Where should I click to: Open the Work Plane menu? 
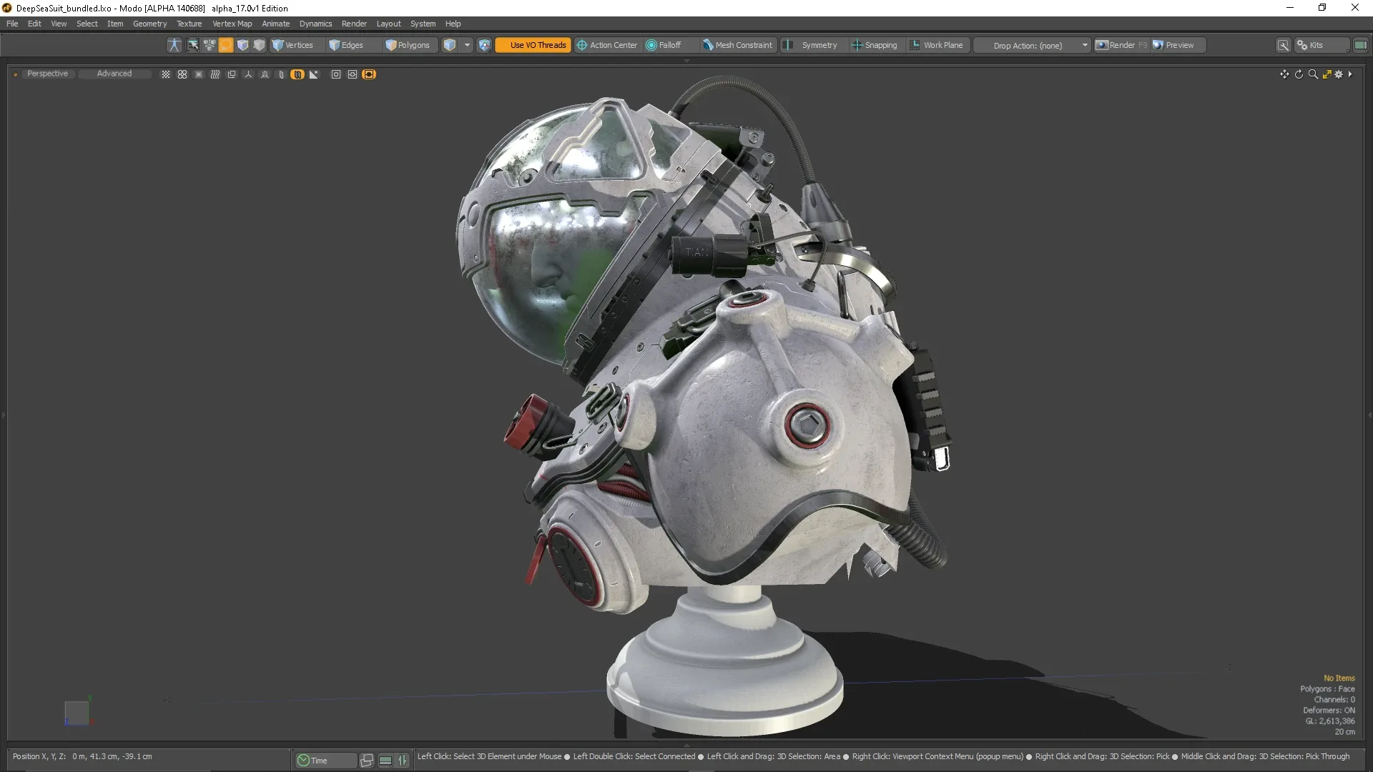click(x=937, y=45)
